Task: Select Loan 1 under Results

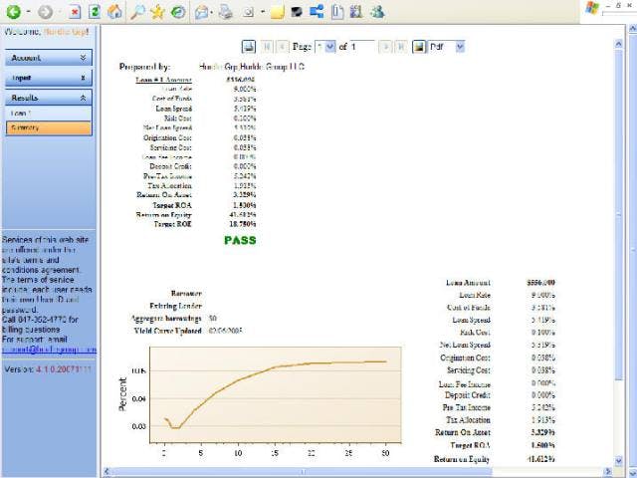Action: (x=22, y=114)
